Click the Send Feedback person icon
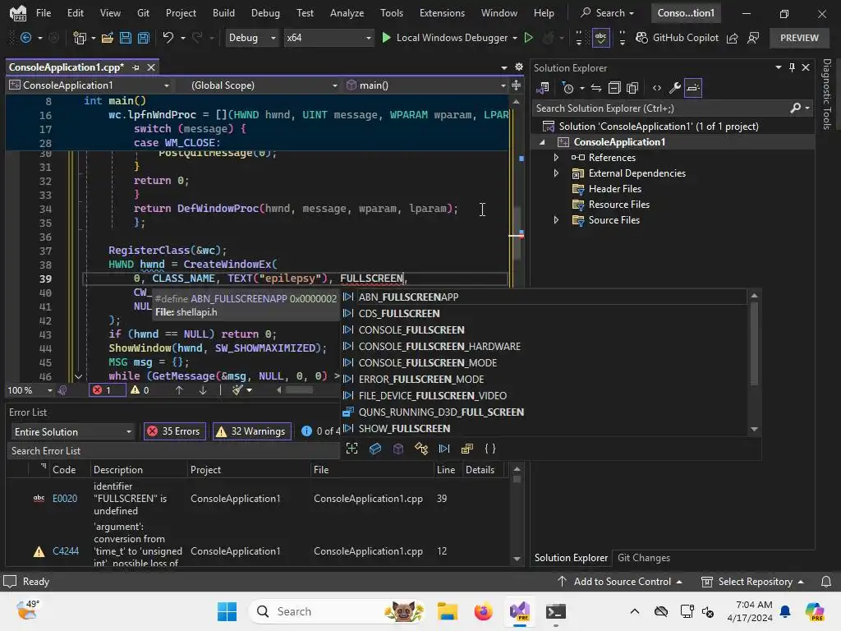Image resolution: width=841 pixels, height=631 pixels. click(753, 38)
